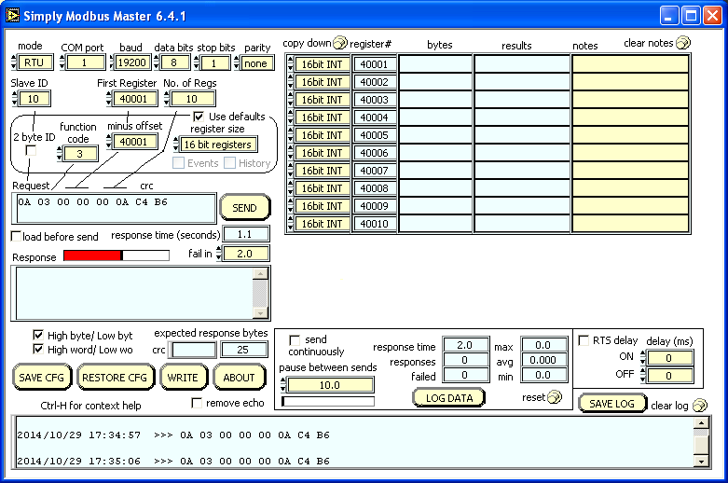Open data type selector for register 40010
This screenshot has width=728, height=483.
click(x=322, y=224)
